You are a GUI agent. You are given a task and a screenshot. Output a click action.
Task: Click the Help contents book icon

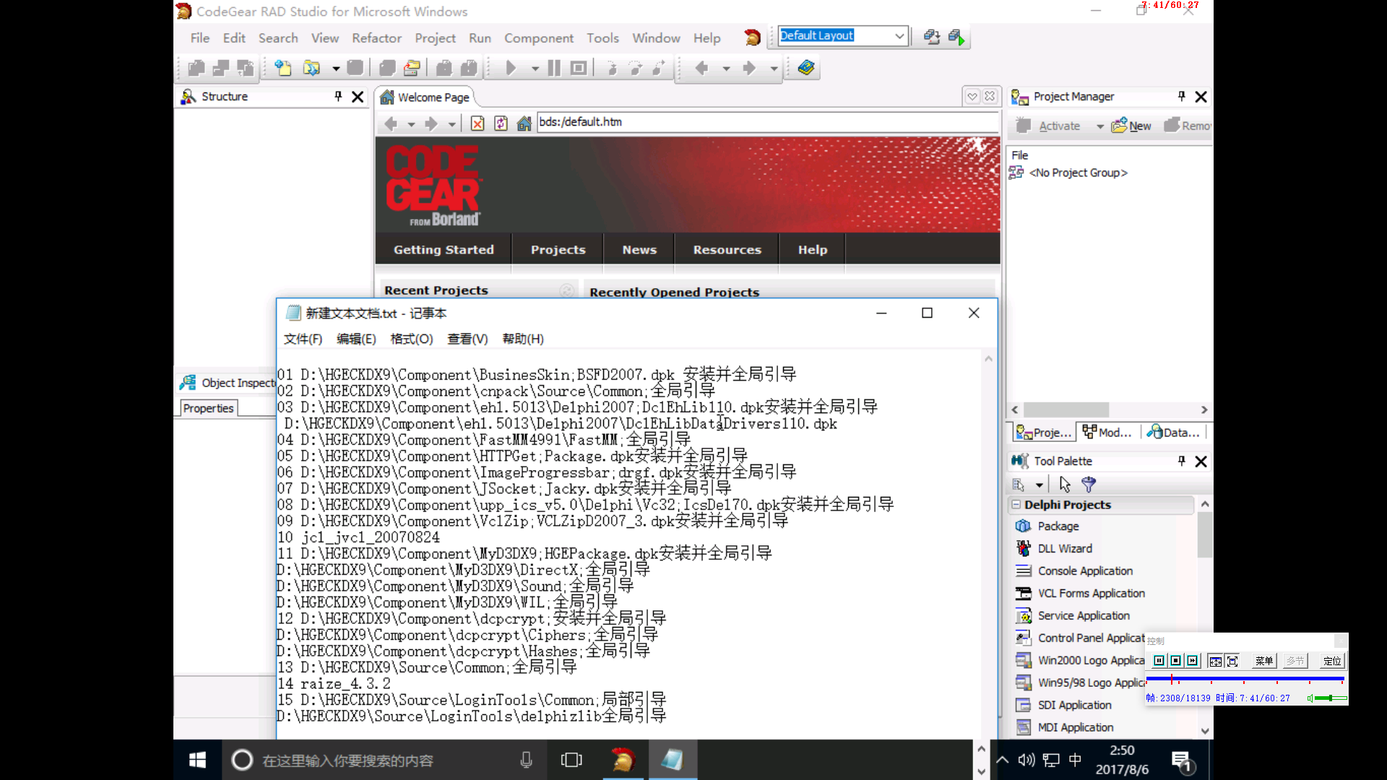(x=806, y=68)
